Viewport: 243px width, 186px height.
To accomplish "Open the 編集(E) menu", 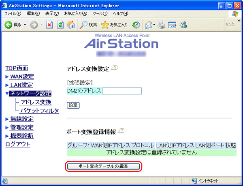I will 33,14.
